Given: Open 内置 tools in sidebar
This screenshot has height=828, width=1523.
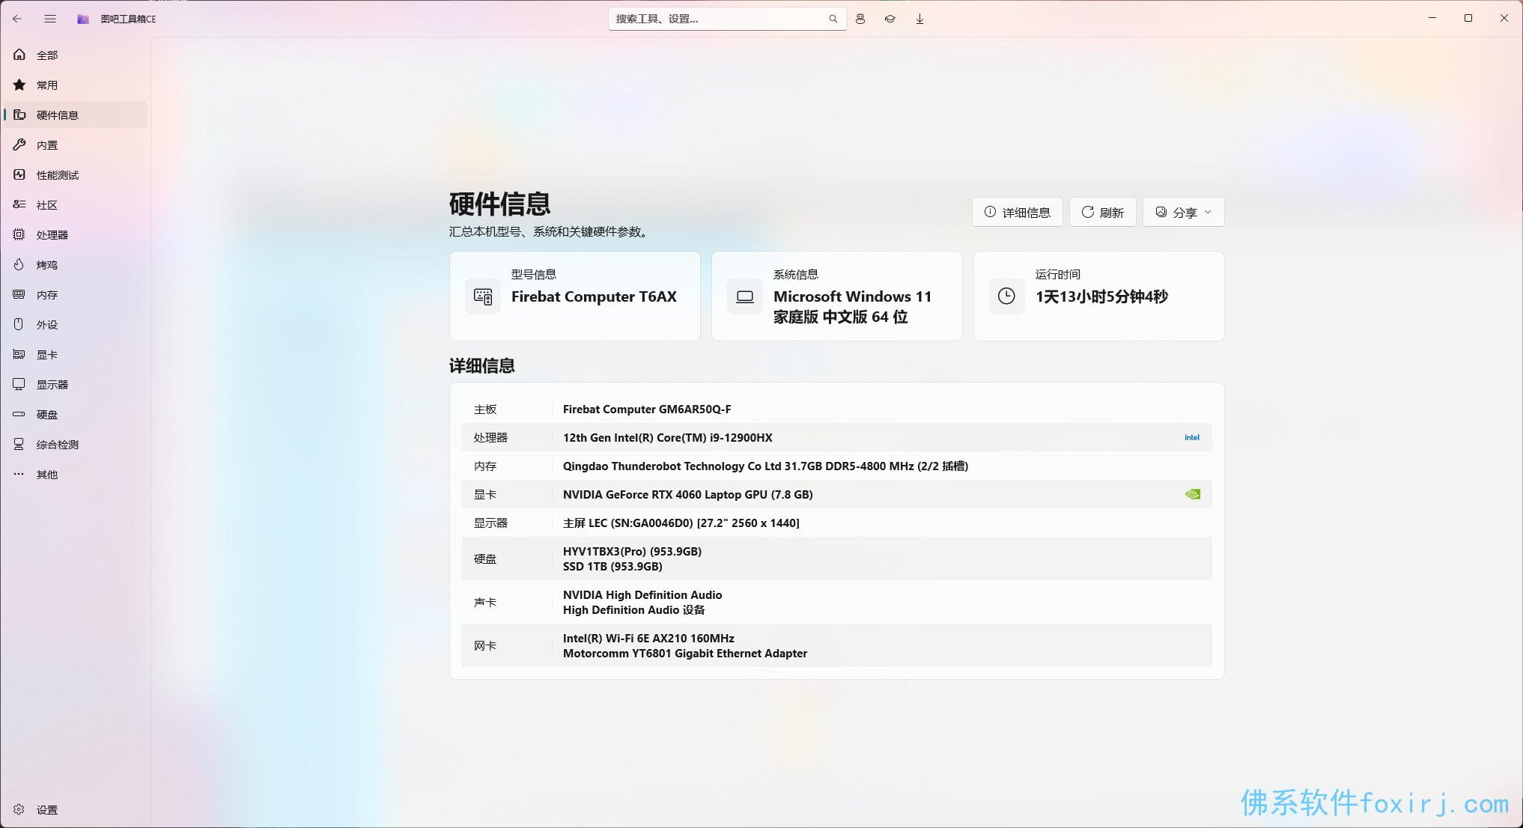Looking at the screenshot, I should [75, 145].
